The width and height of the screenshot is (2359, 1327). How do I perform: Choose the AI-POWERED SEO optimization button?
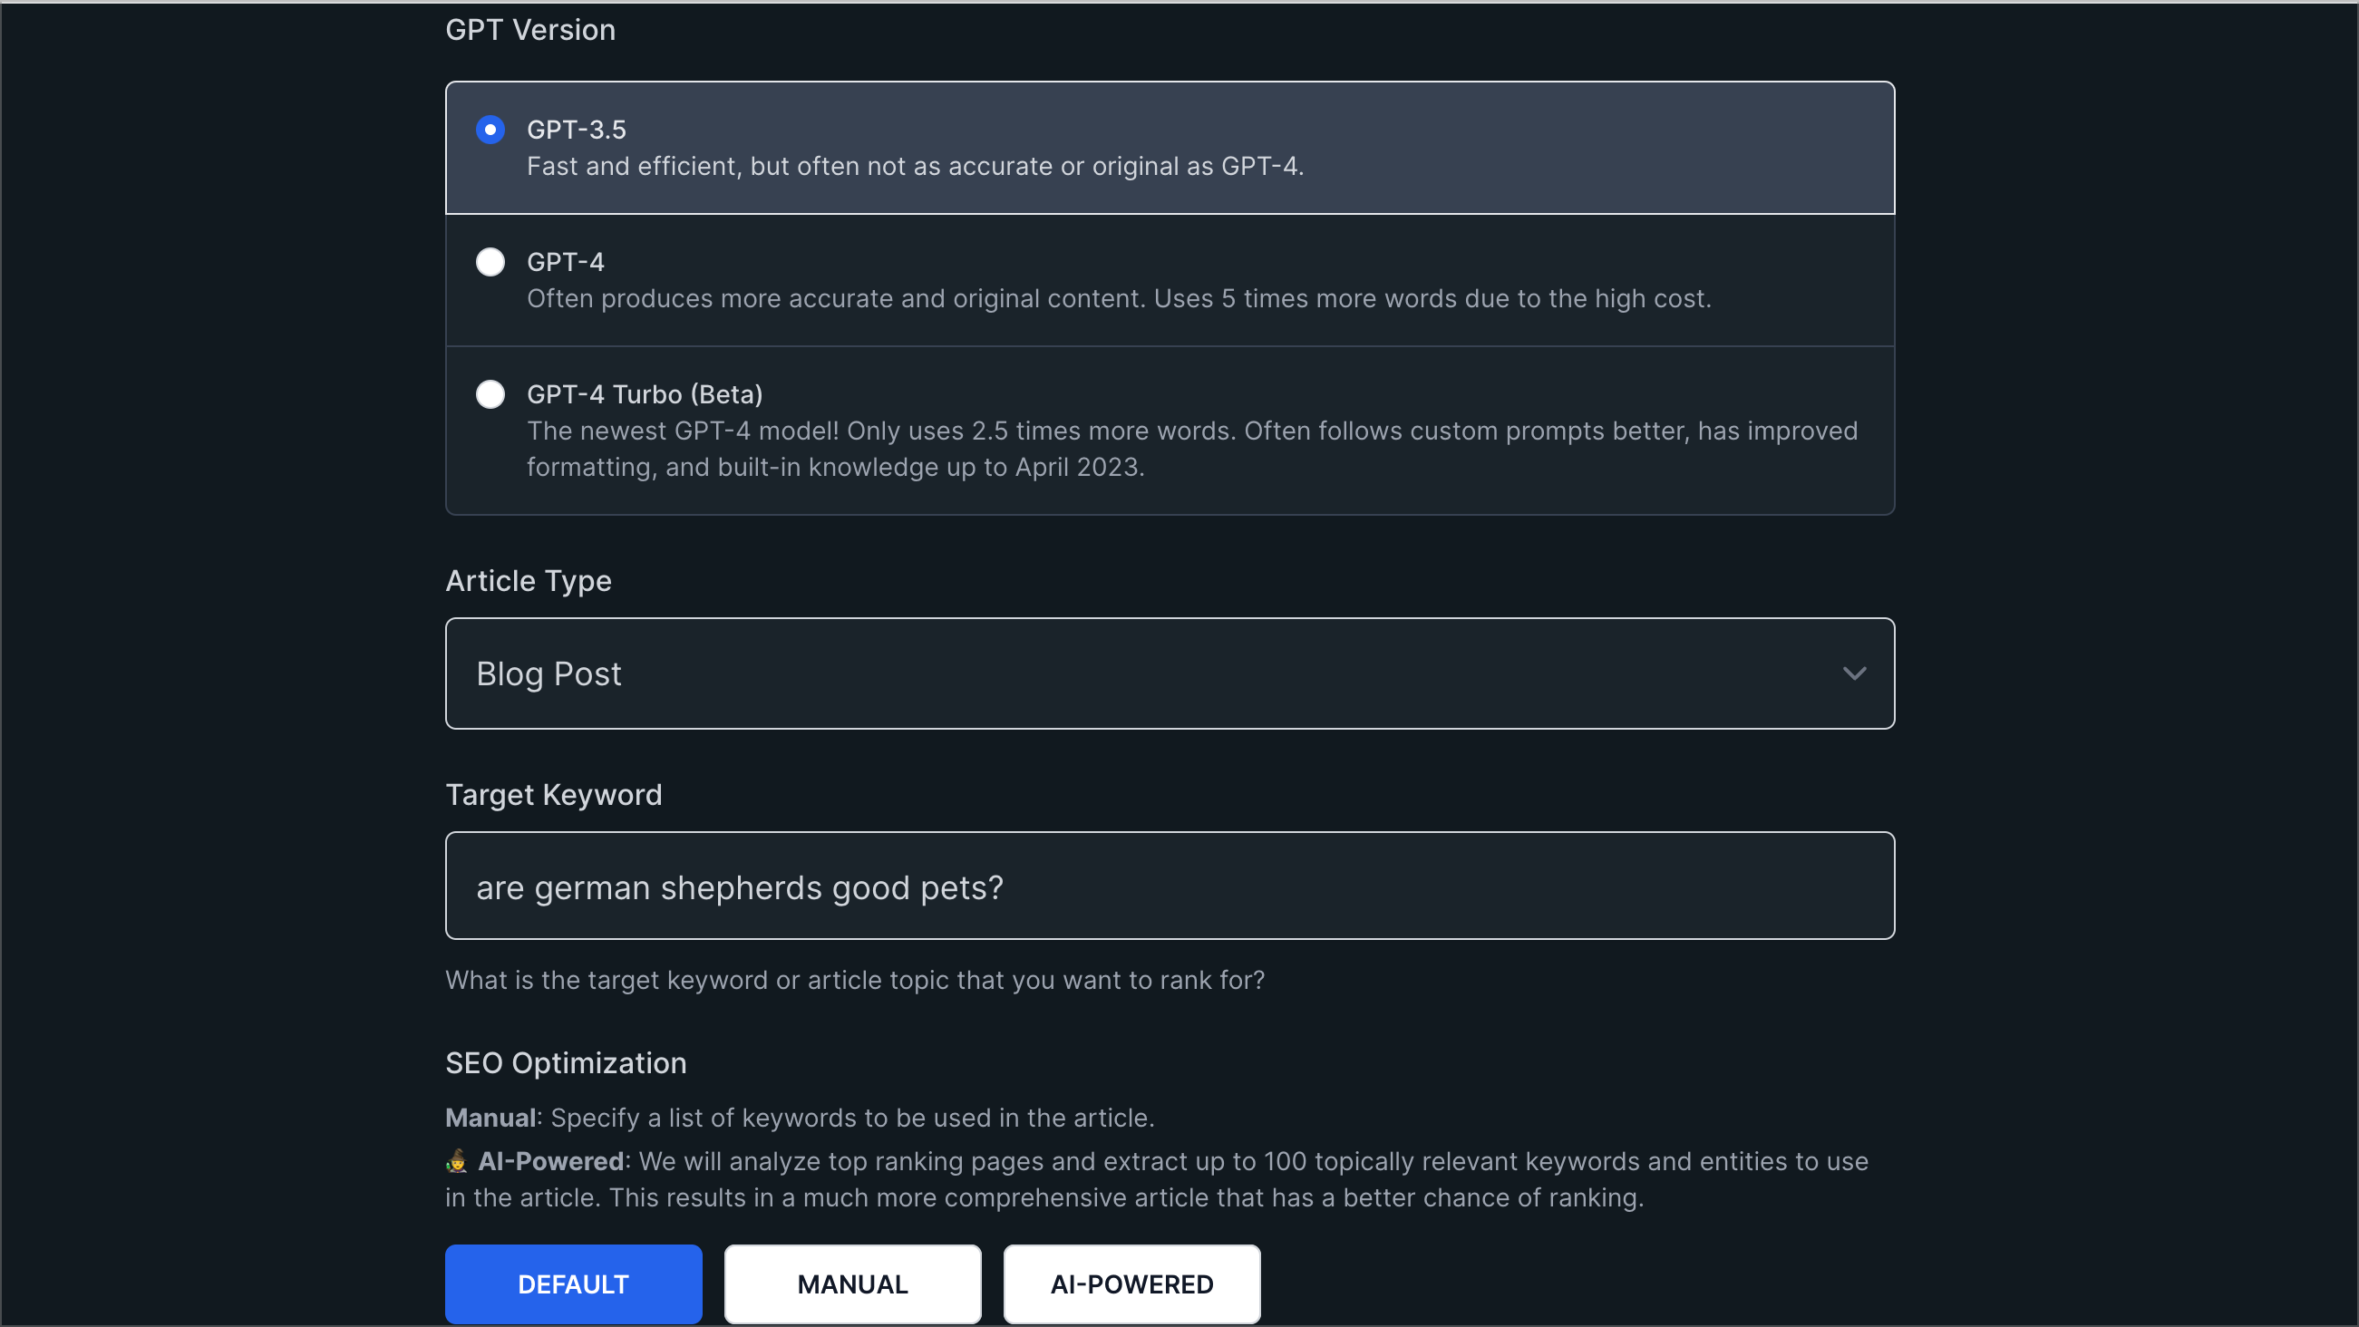pos(1131,1284)
